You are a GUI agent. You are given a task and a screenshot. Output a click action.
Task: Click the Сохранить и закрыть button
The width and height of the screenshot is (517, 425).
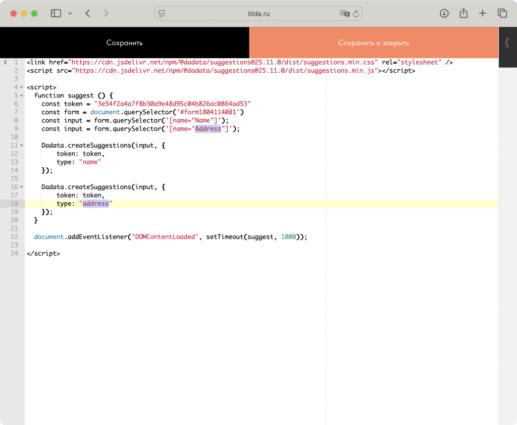point(374,43)
